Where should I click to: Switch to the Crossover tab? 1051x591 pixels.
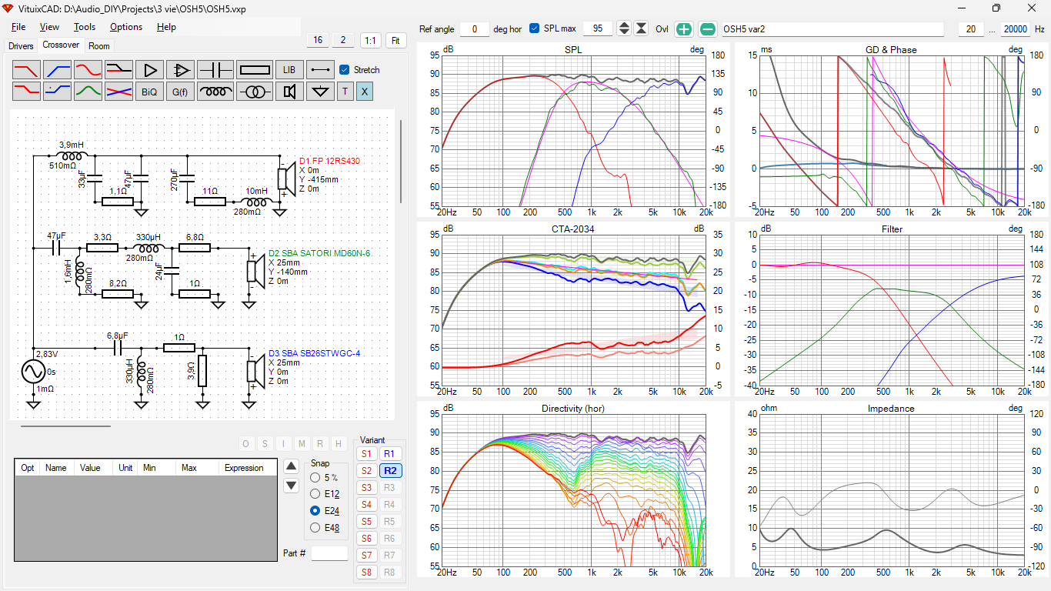click(x=61, y=45)
